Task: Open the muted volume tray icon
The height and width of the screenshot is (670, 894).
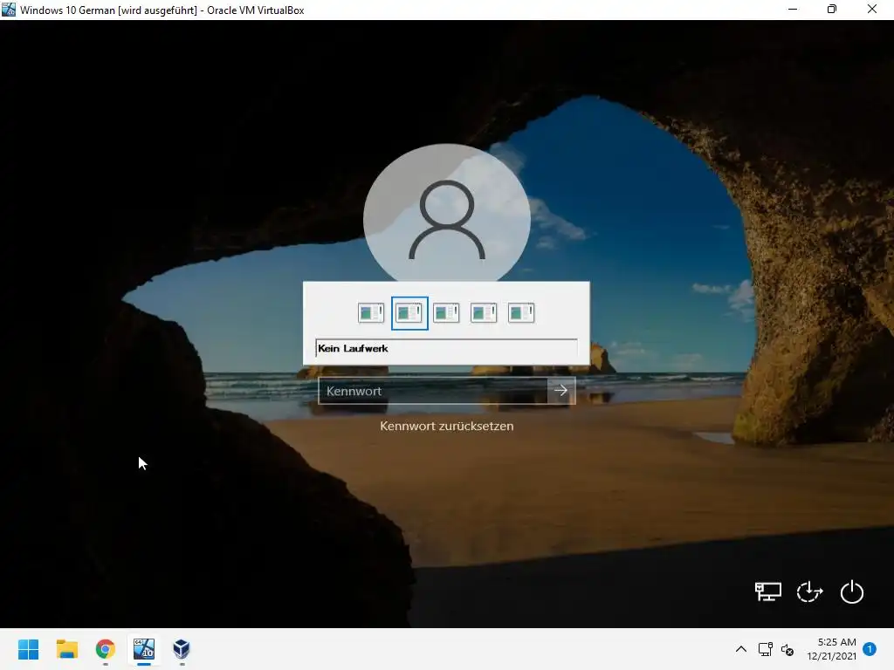Action: (787, 649)
